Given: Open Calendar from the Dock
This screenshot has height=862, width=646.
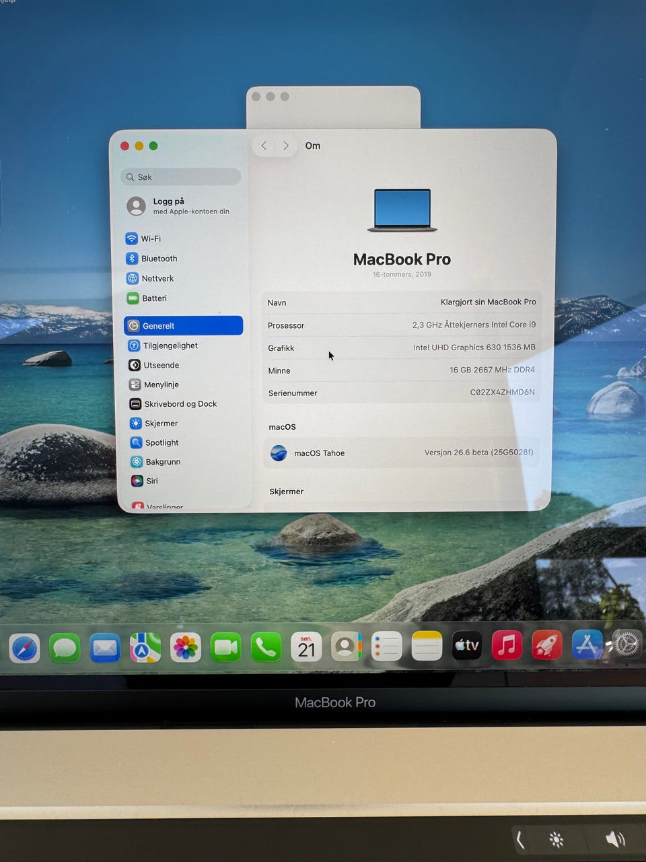Looking at the screenshot, I should (x=306, y=647).
